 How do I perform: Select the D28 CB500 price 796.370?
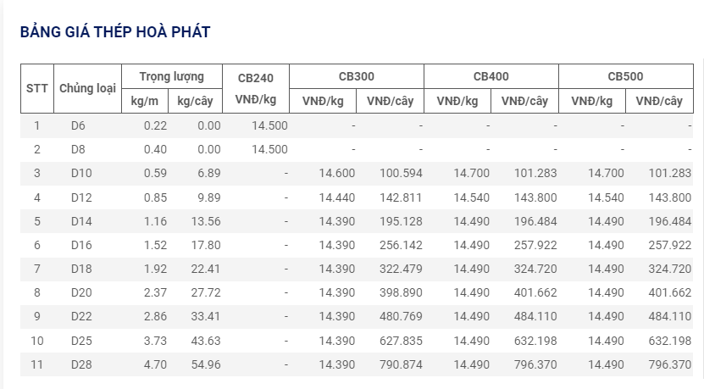pos(670,364)
